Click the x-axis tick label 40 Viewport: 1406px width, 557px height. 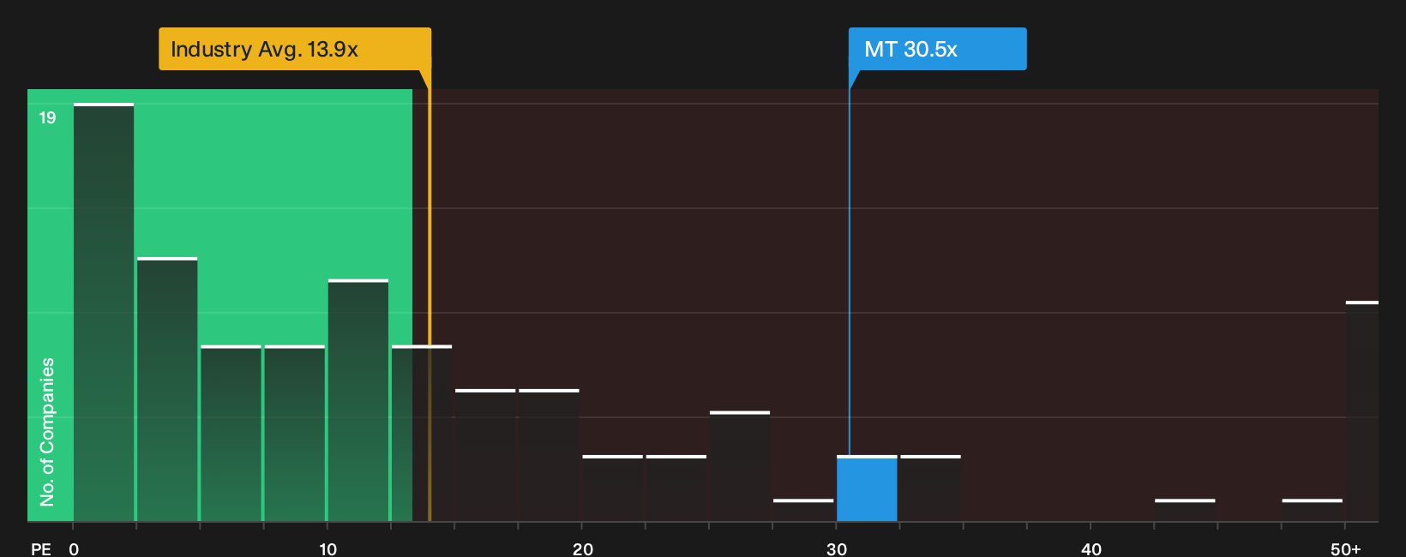(1091, 549)
